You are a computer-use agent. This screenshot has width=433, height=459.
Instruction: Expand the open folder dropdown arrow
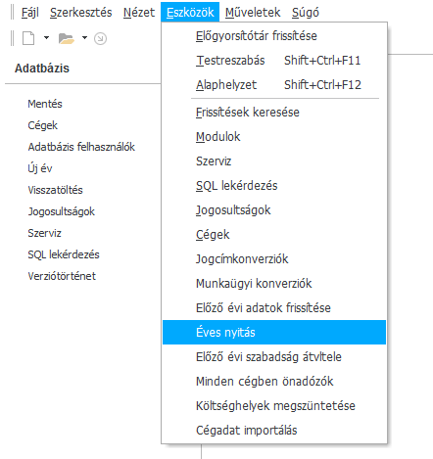click(84, 38)
